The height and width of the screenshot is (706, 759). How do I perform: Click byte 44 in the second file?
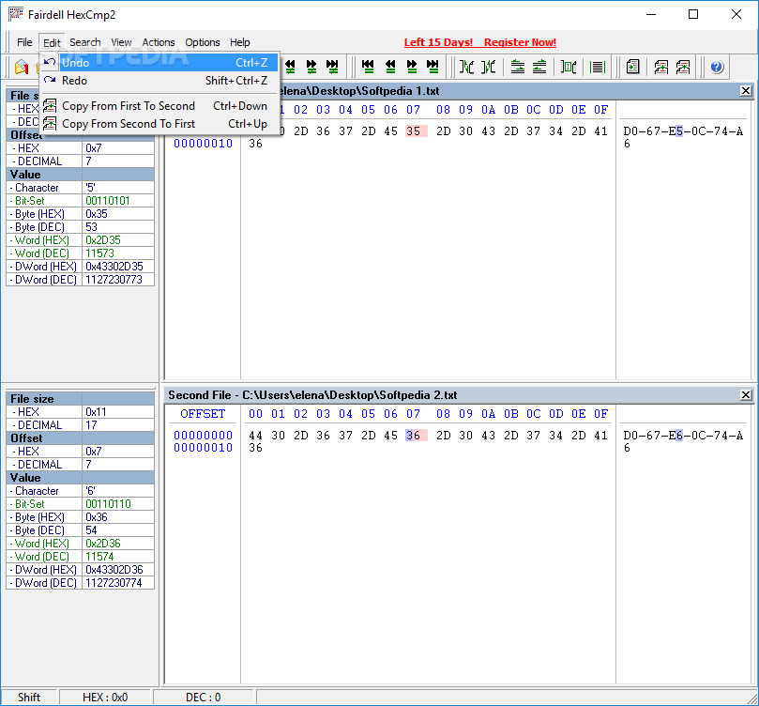255,436
